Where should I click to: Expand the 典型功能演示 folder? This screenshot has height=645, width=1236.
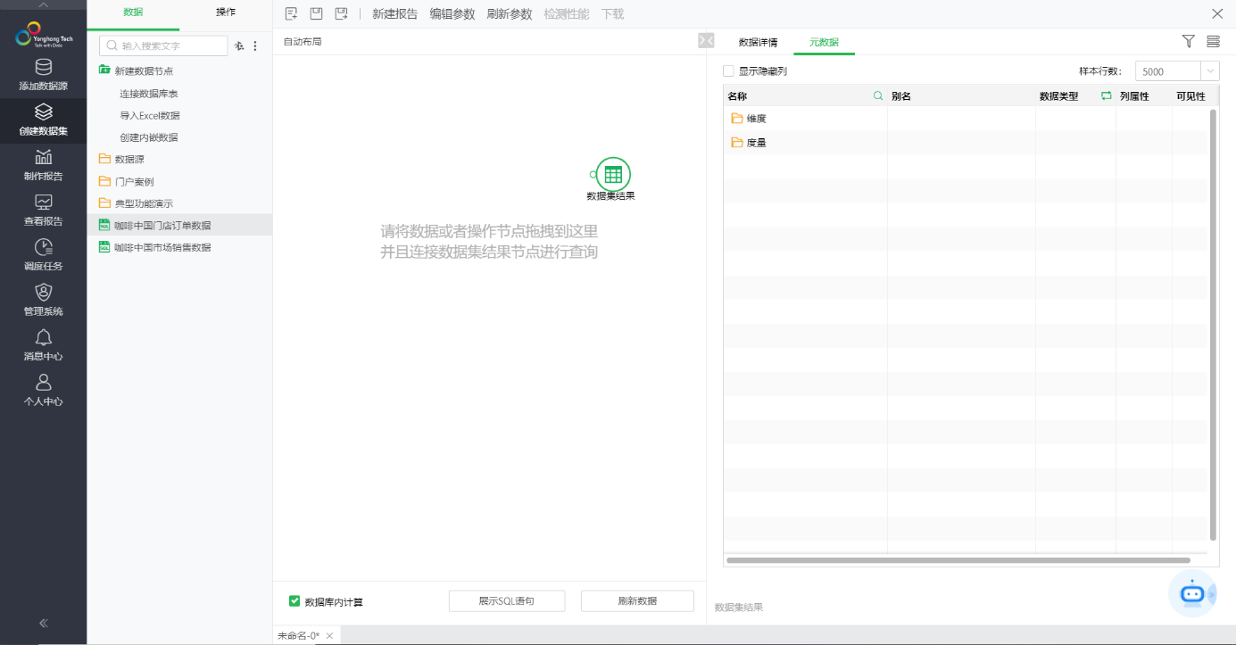tap(105, 203)
